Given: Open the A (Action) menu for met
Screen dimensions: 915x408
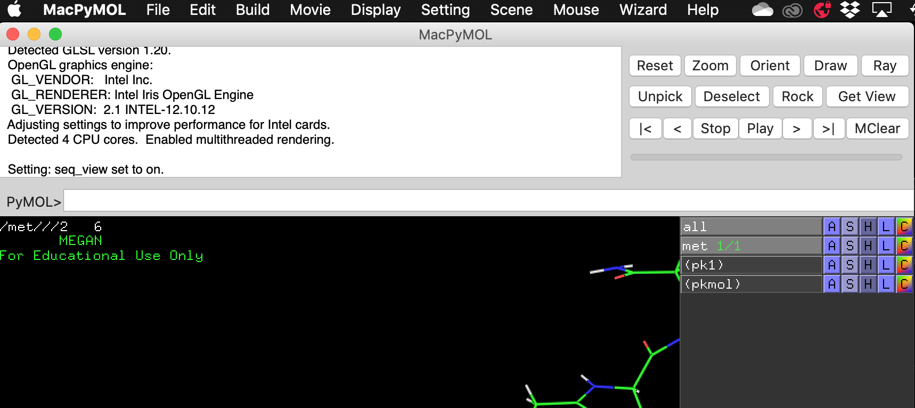Looking at the screenshot, I should [x=831, y=246].
